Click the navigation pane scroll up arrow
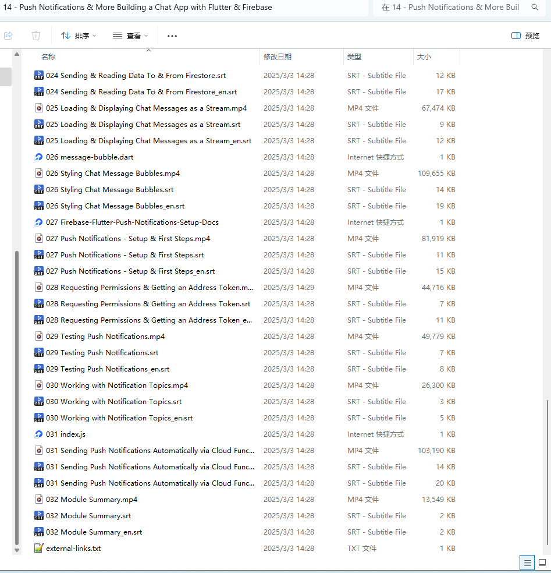Screen dimensions: 551x573 click(x=17, y=55)
